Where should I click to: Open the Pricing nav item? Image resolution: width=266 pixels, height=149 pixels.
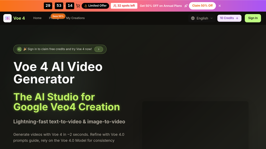[53, 18]
